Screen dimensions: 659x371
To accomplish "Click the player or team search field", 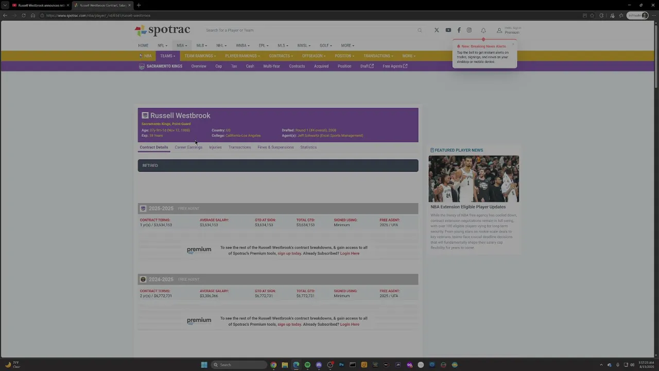I will click(x=309, y=30).
